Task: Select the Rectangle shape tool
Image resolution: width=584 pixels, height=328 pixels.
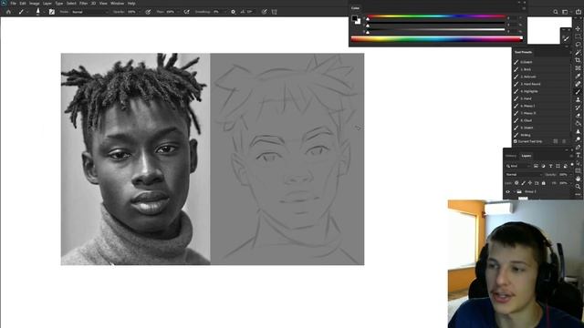Action: [x=578, y=170]
